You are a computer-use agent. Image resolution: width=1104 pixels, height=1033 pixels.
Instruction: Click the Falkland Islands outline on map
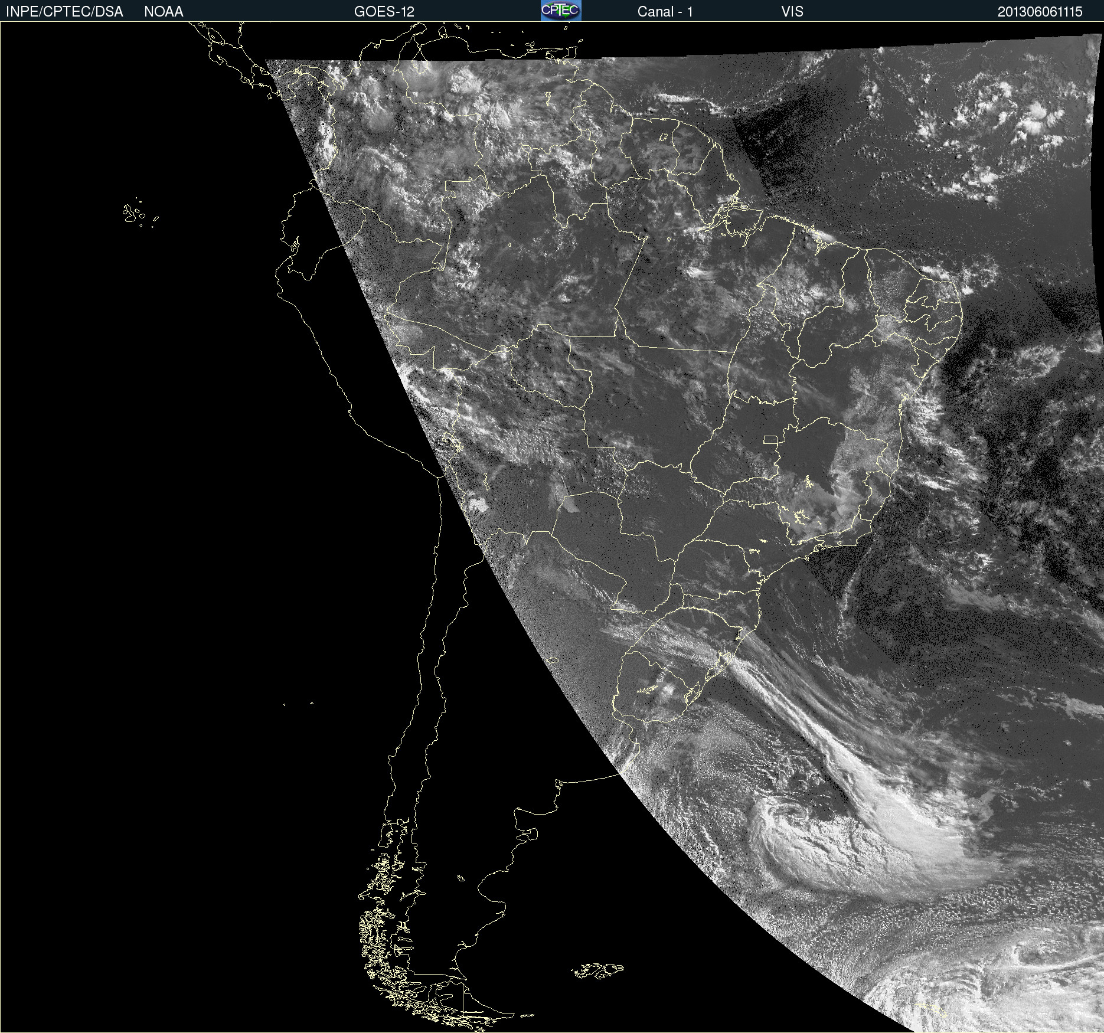coord(597,970)
